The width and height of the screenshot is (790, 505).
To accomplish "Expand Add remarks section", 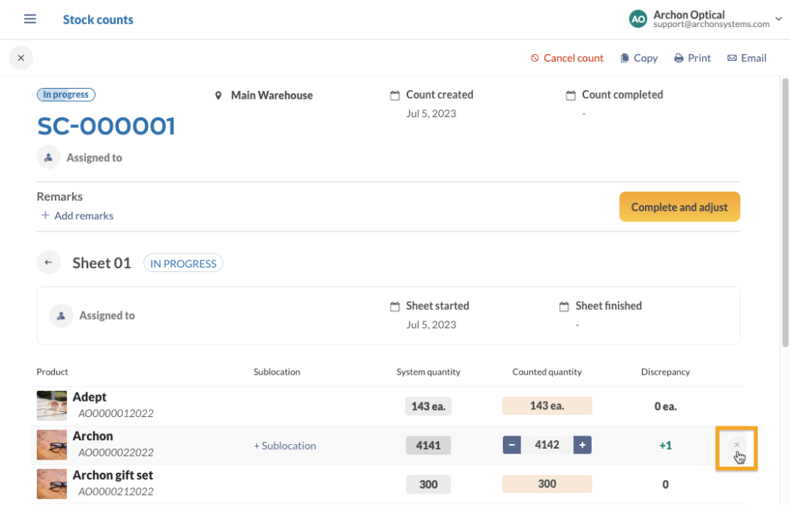I will [76, 216].
